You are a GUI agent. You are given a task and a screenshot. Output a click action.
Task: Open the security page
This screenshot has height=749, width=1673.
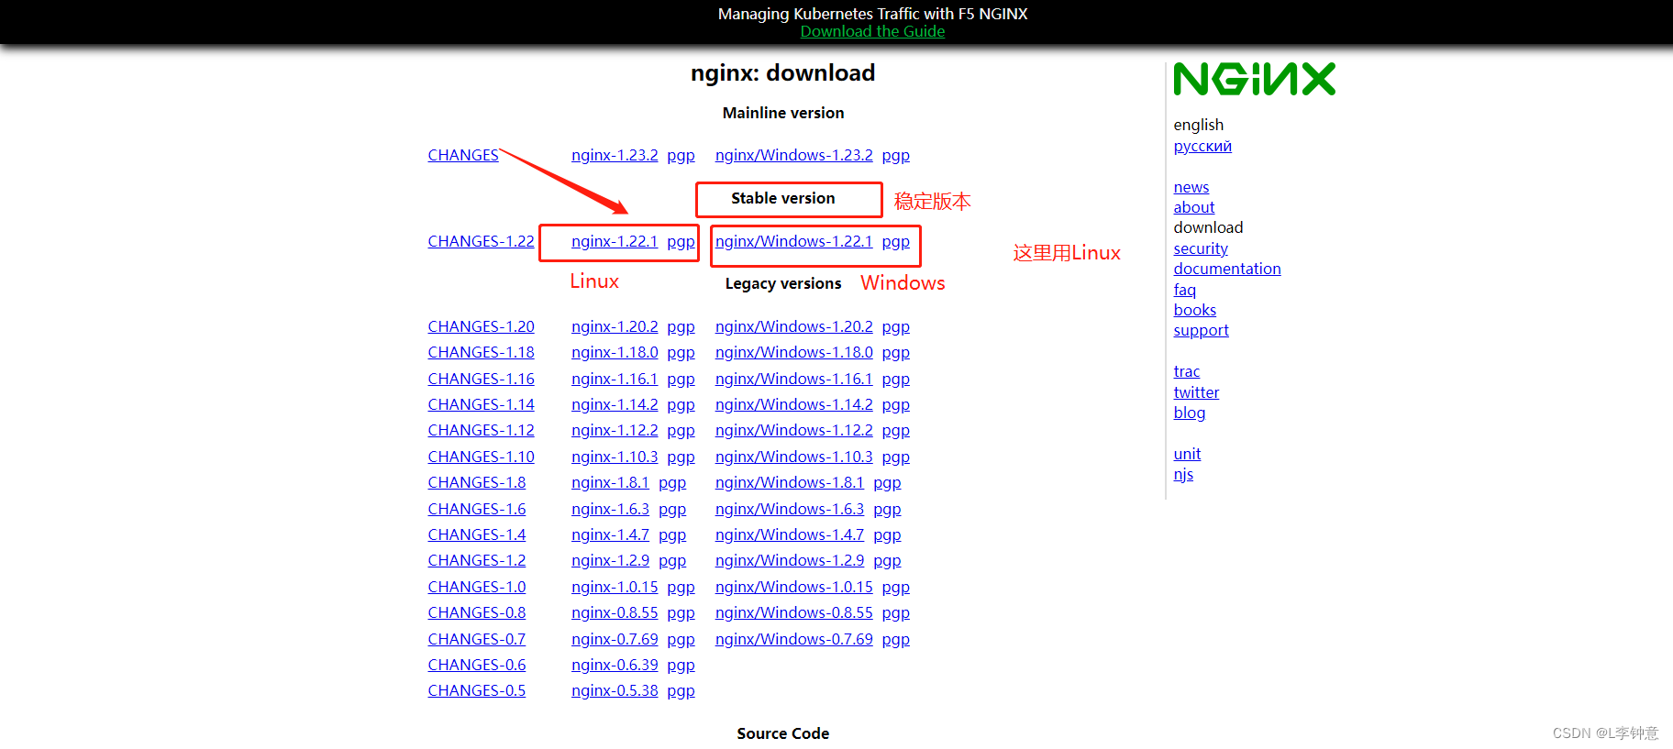tap(1201, 248)
